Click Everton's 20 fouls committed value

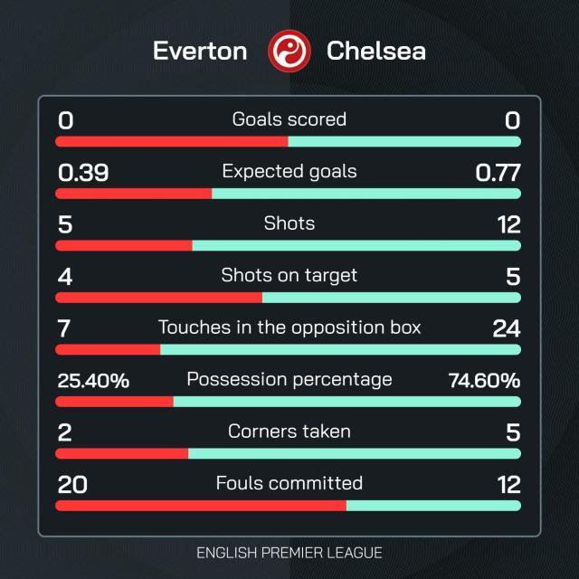tap(72, 485)
